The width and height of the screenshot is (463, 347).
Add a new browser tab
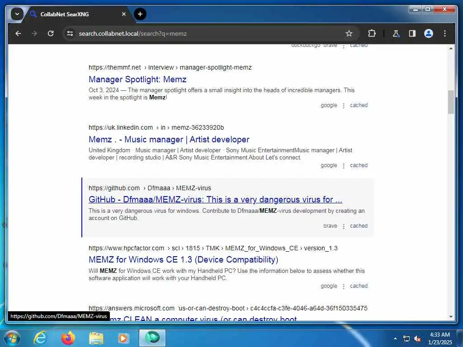(140, 14)
